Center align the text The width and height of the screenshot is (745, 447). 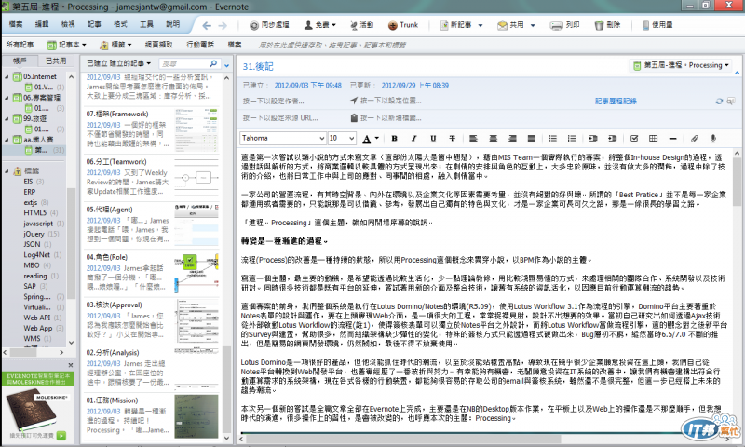[494, 138]
